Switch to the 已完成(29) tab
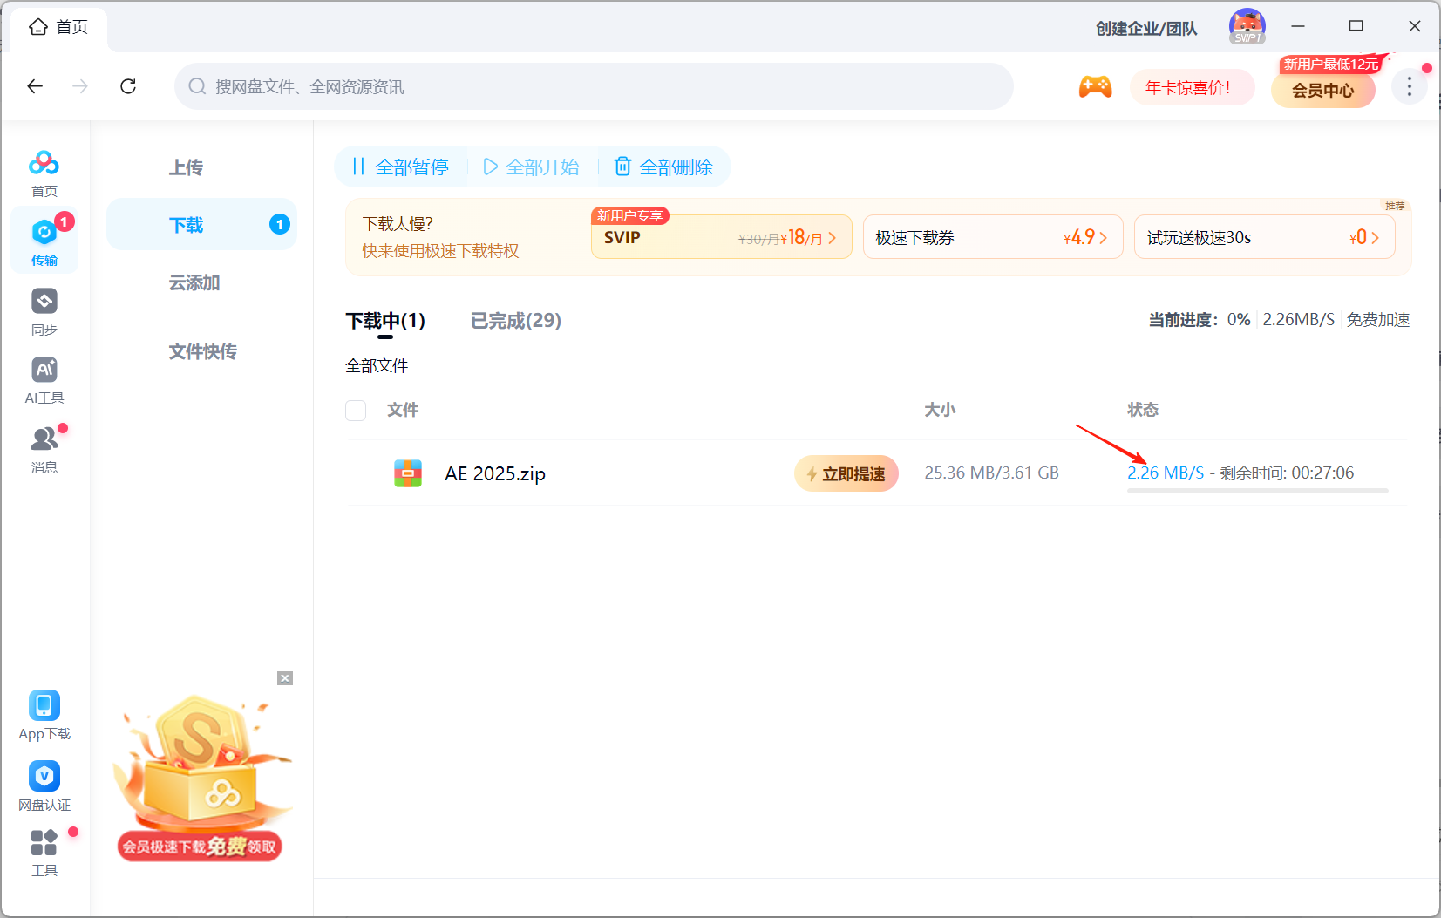Screen dimensions: 1441x918 [516, 321]
